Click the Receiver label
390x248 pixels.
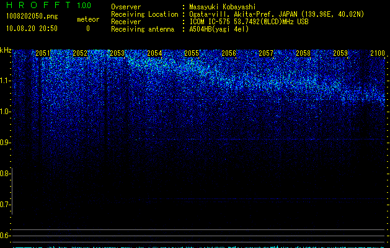click(x=126, y=22)
